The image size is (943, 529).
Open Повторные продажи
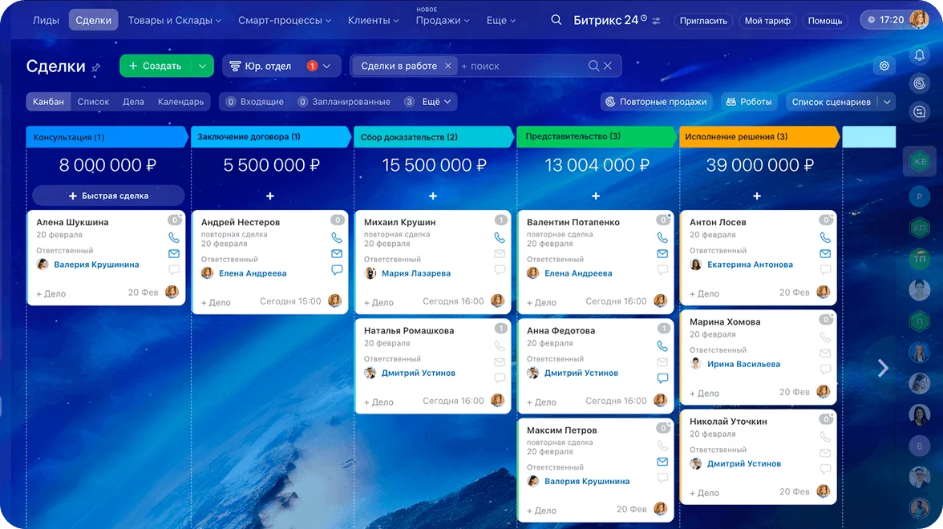tap(656, 102)
